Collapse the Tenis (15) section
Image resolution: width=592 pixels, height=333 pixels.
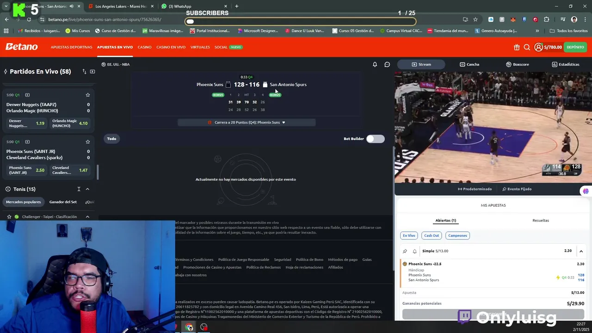(x=87, y=189)
